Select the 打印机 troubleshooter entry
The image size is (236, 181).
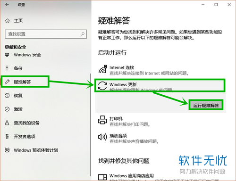pos(160,121)
